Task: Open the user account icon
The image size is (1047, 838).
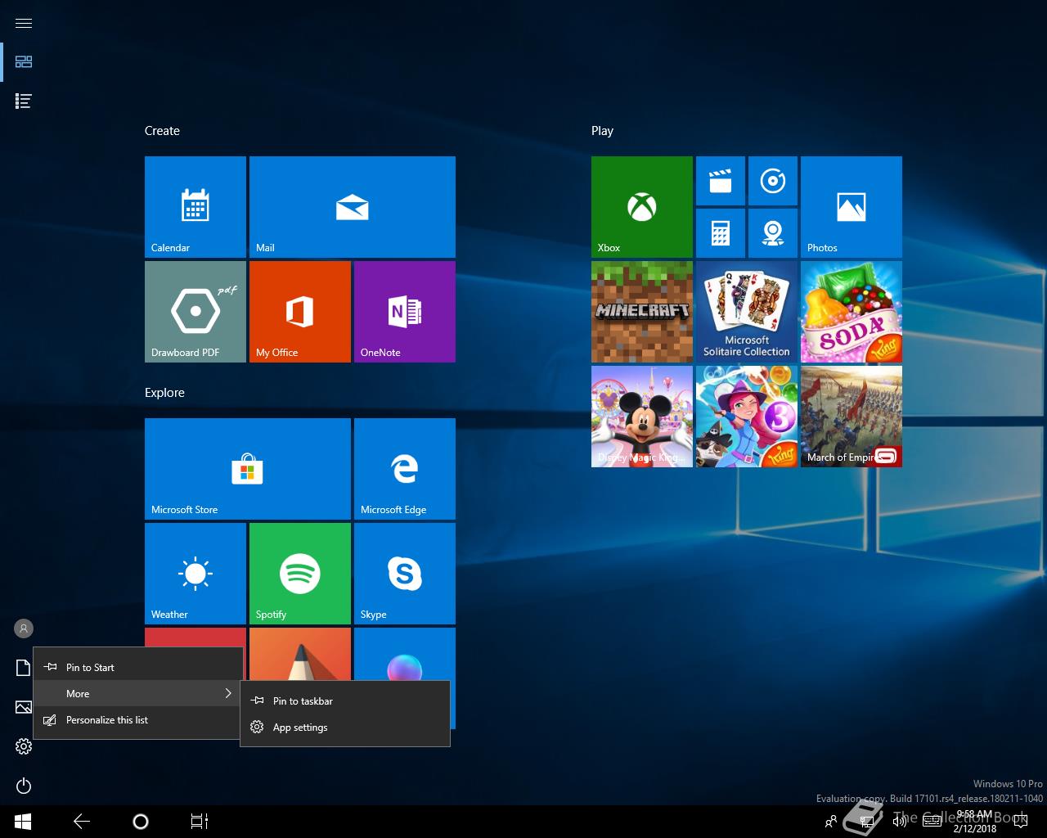Action: (x=24, y=628)
